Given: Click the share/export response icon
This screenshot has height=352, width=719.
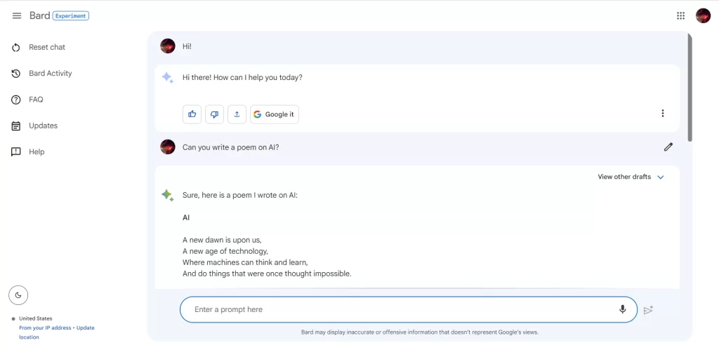Looking at the screenshot, I should pos(237,114).
